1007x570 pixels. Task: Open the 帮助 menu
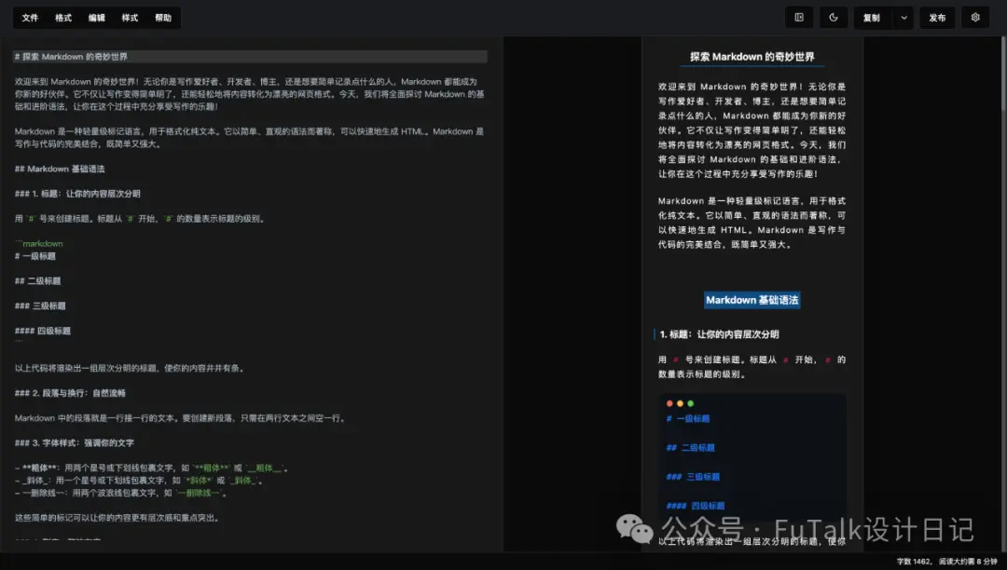tap(163, 18)
